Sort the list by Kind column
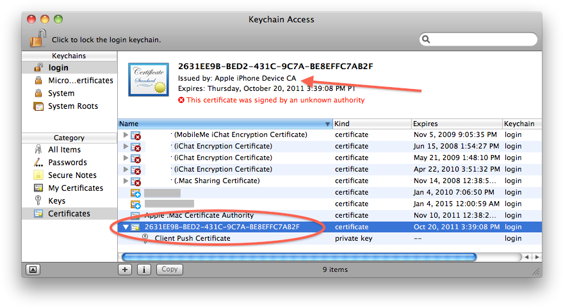The width and height of the screenshot is (563, 308). (372, 124)
